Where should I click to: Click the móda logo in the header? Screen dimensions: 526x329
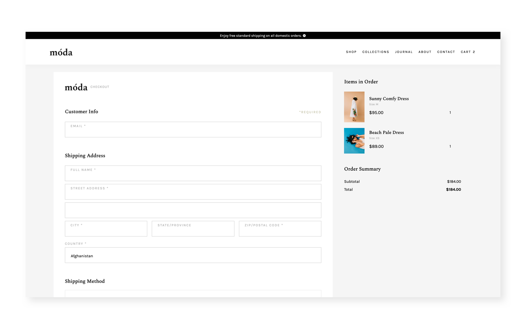pyautogui.click(x=61, y=52)
